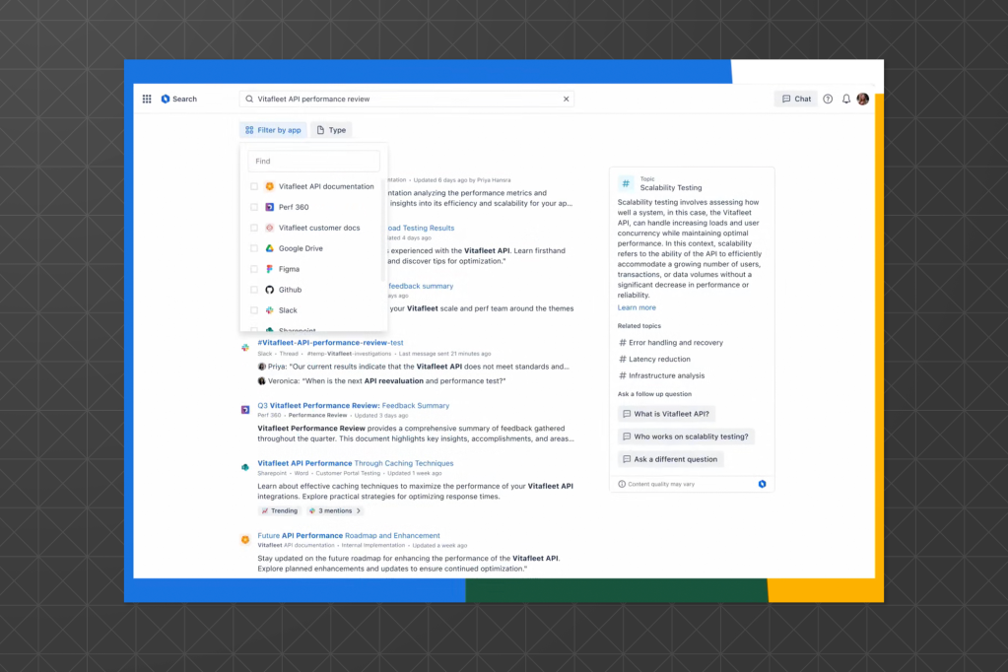Click the Perf 360 app icon in list
The width and height of the screenshot is (1008, 672).
269,207
